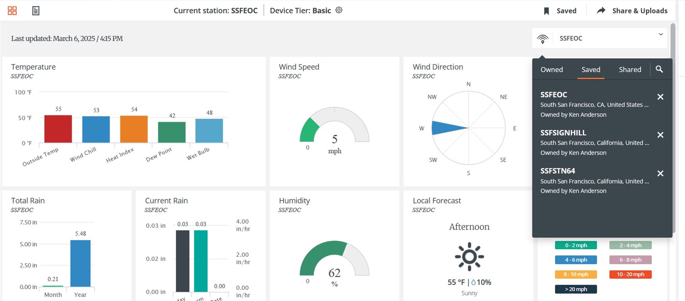Click the Share & Uploads arrow icon
The height and width of the screenshot is (301, 685).
(601, 11)
